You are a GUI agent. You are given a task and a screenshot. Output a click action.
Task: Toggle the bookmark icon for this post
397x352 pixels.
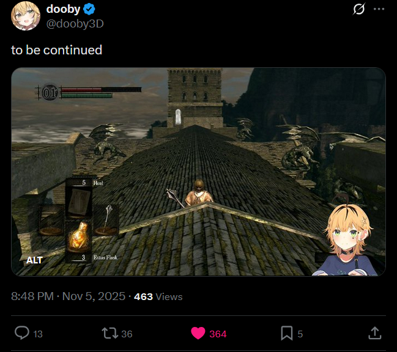point(287,333)
